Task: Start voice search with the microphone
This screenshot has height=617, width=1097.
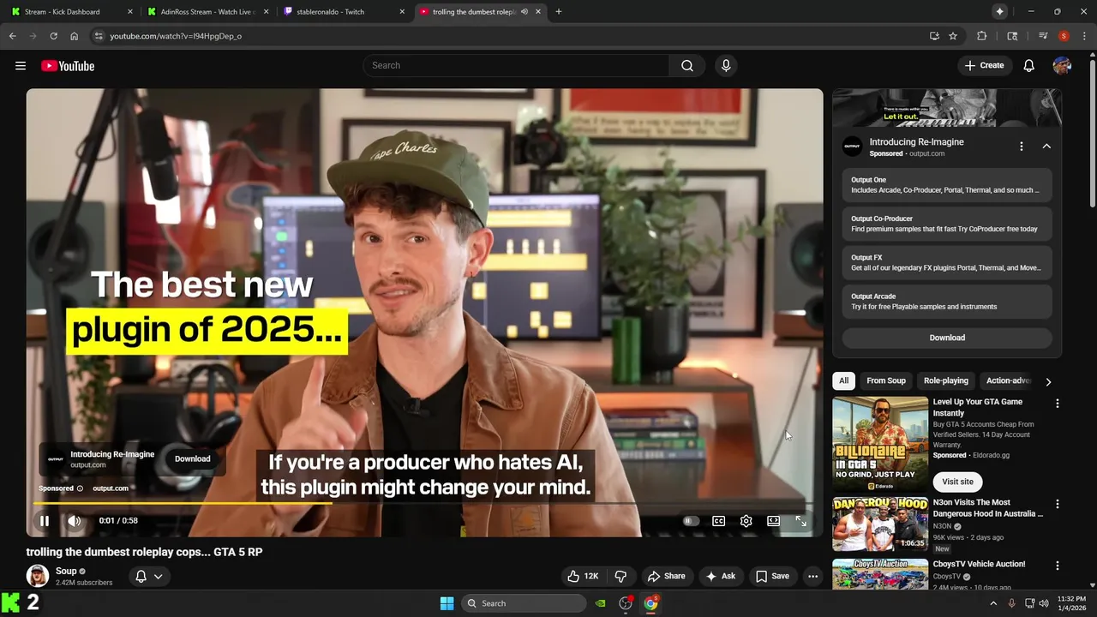Action: point(726,66)
